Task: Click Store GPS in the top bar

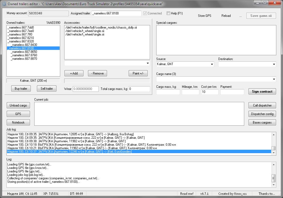Action: point(204,16)
